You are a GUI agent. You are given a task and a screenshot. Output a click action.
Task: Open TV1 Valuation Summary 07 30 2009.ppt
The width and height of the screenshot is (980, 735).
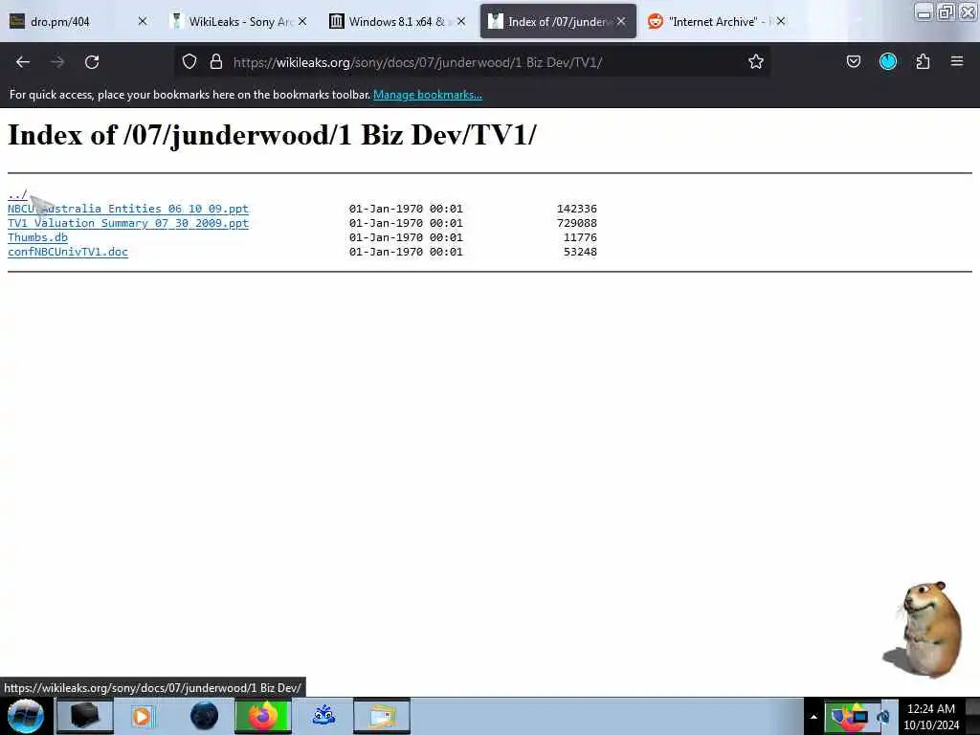coord(128,223)
